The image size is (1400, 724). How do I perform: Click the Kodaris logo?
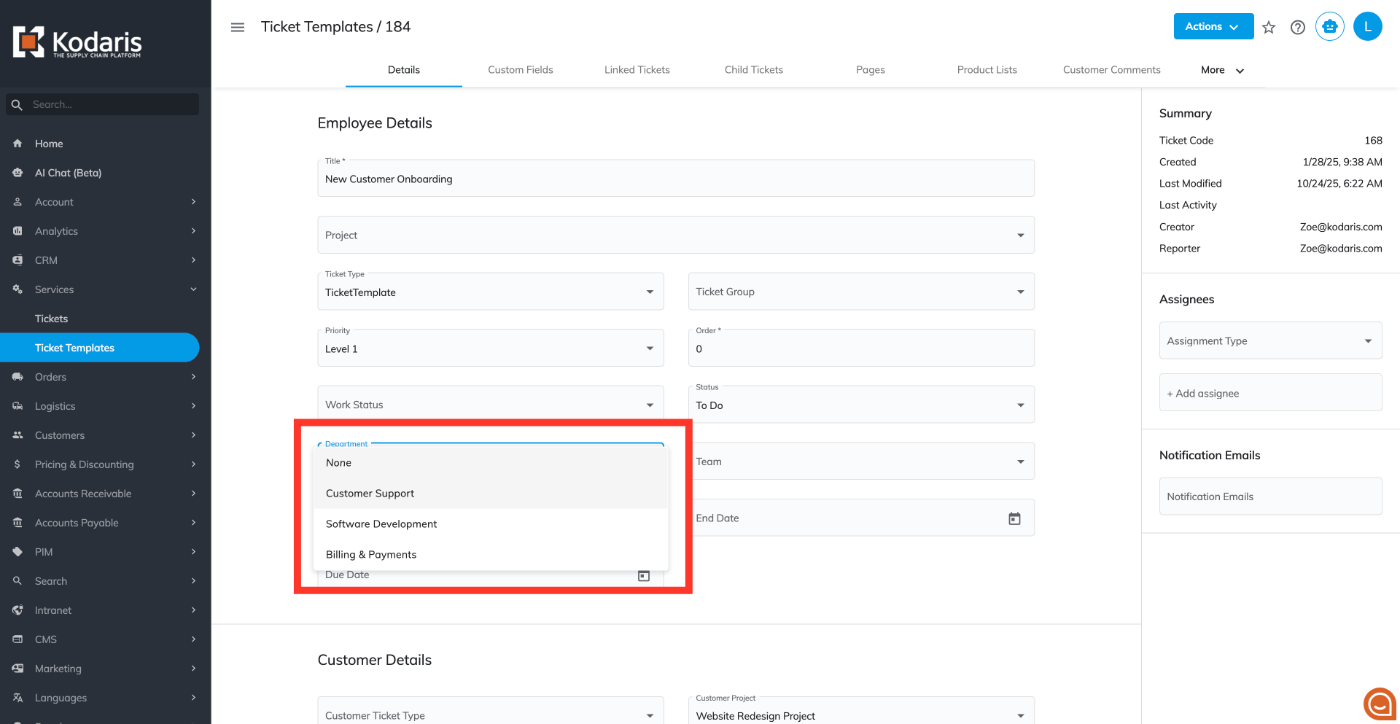point(77,42)
